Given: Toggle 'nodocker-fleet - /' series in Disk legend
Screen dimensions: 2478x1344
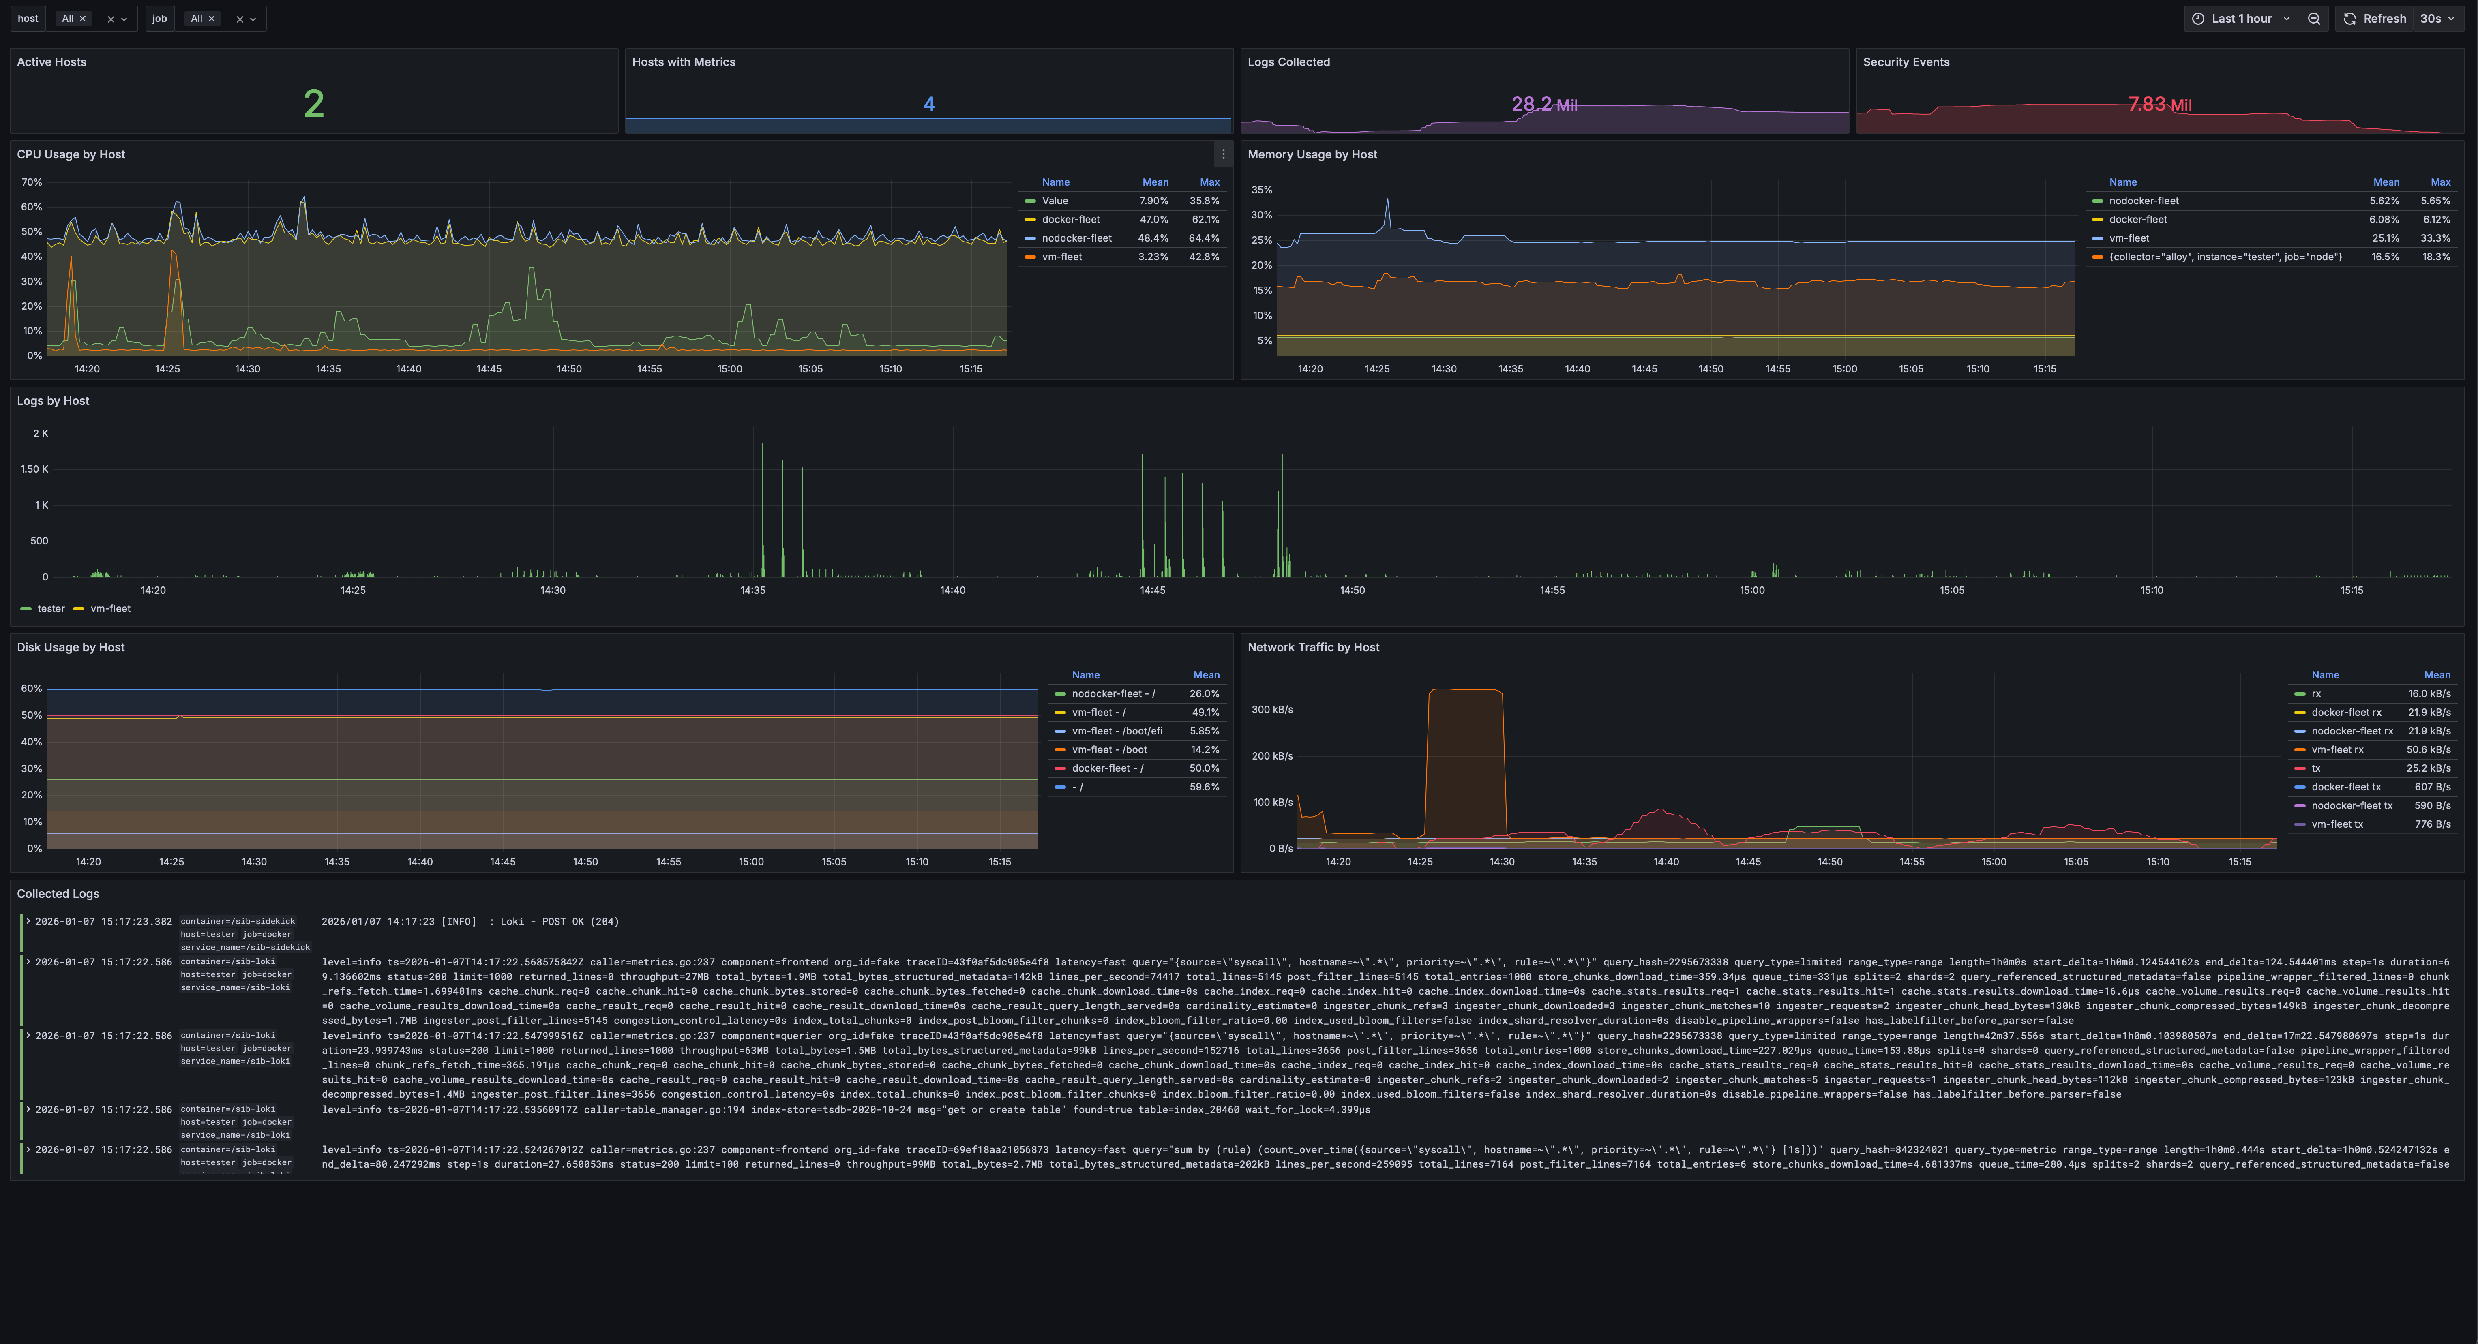Looking at the screenshot, I should point(1114,694).
